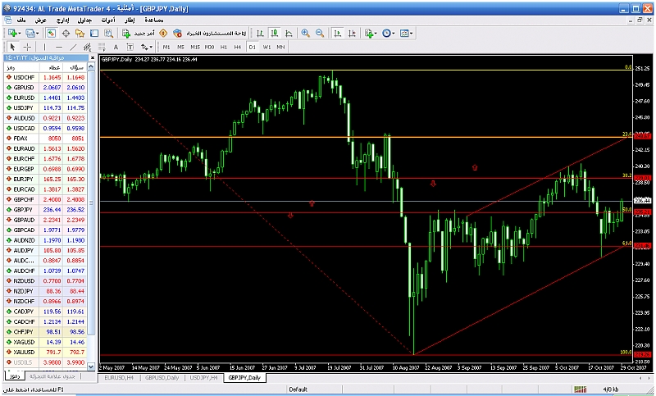Screen dimensions: 656x396
Task: Select the Cursor arrow tool
Action: pyautogui.click(x=12, y=47)
